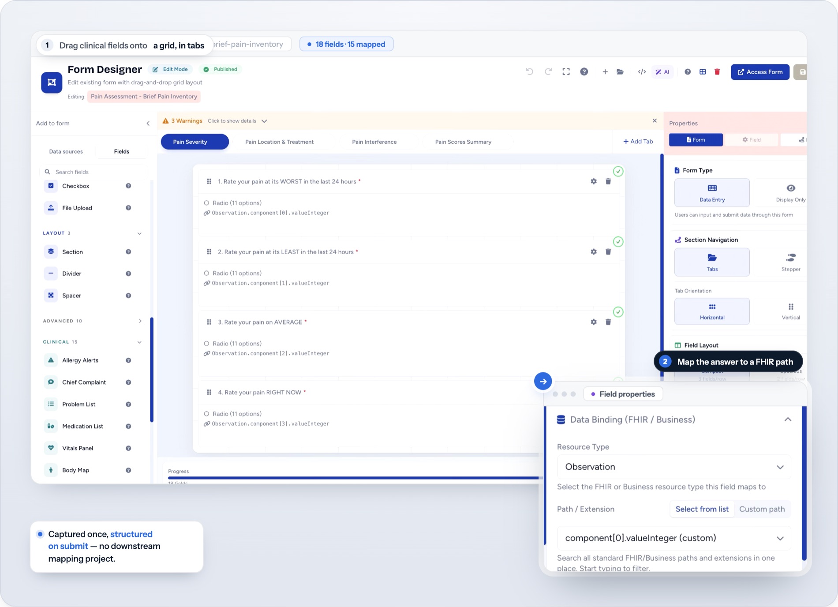Click the redo icon in the toolbar

tap(548, 71)
